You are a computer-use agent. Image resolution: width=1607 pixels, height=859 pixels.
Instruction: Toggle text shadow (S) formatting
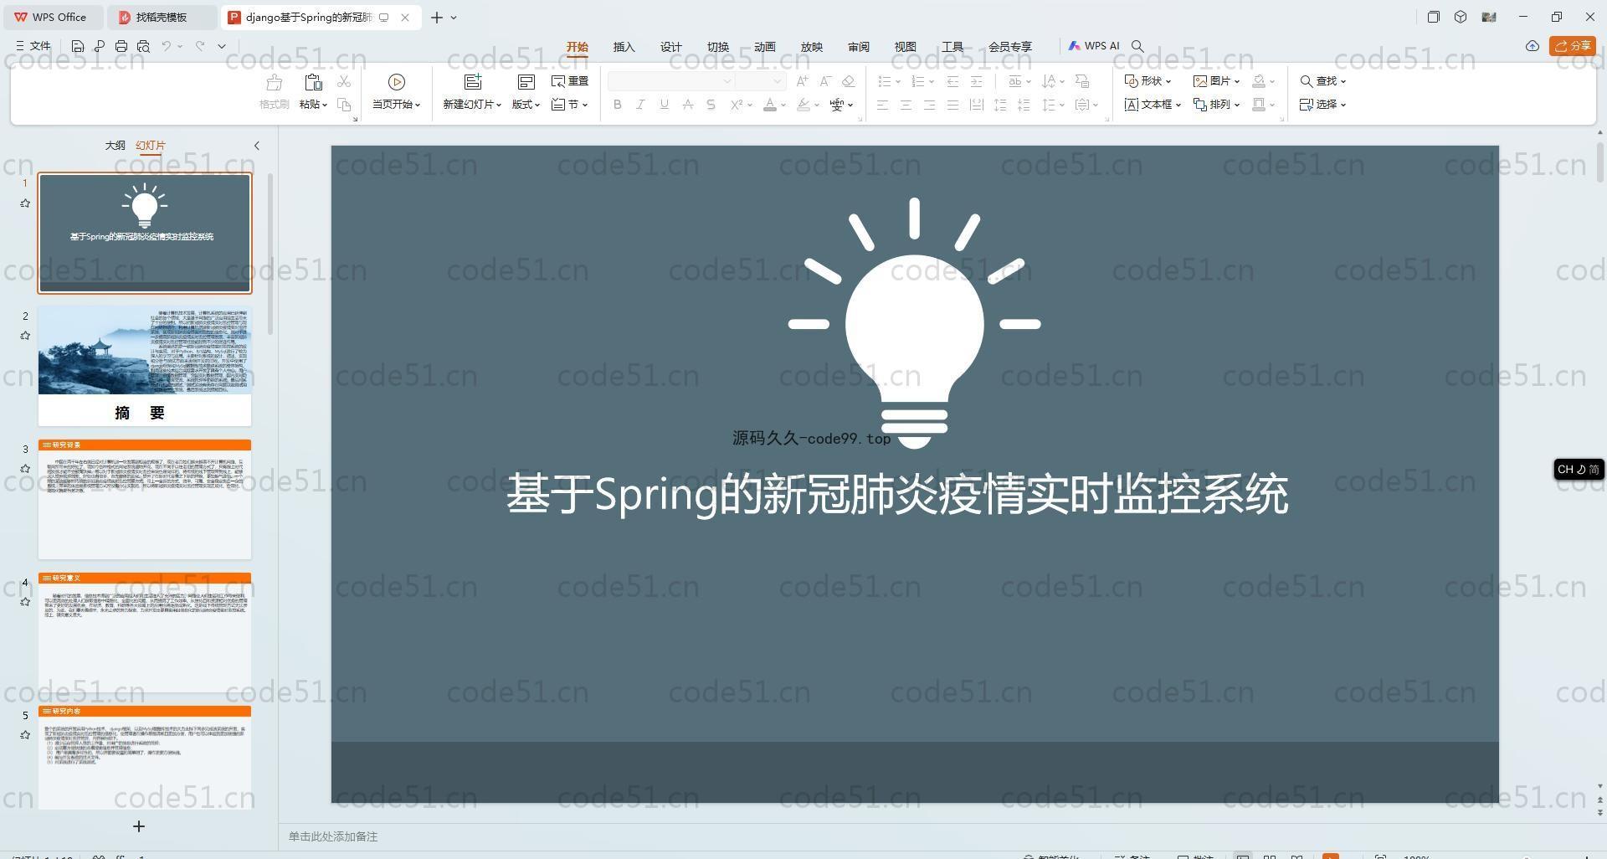tap(711, 105)
